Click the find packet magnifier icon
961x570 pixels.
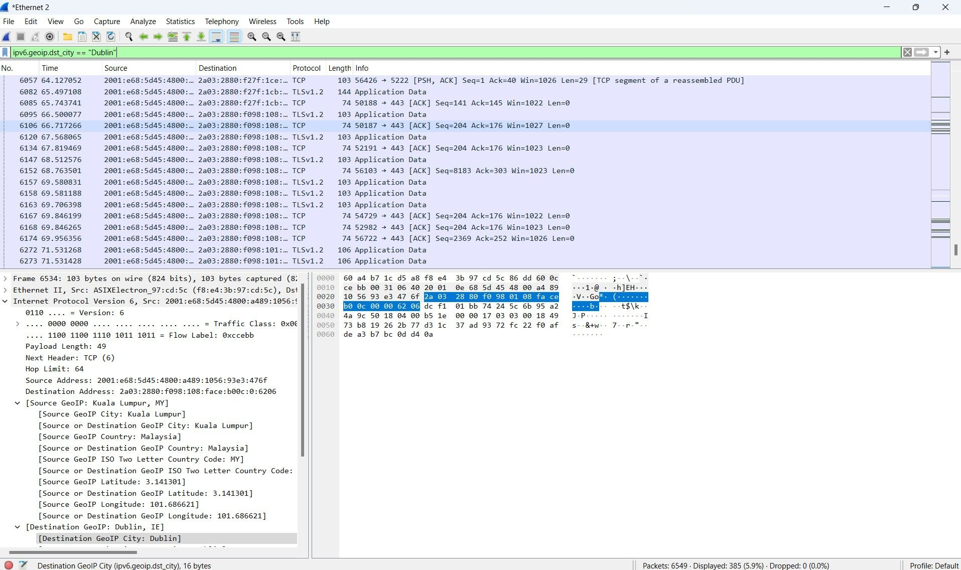pyautogui.click(x=129, y=37)
